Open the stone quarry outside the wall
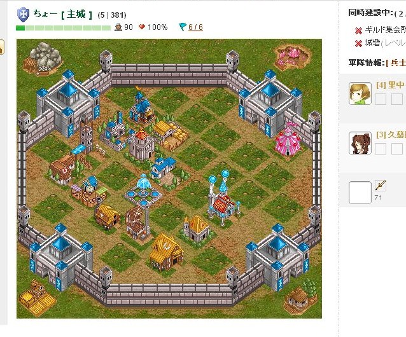Screen dimensions: 406x337 (x=43, y=58)
